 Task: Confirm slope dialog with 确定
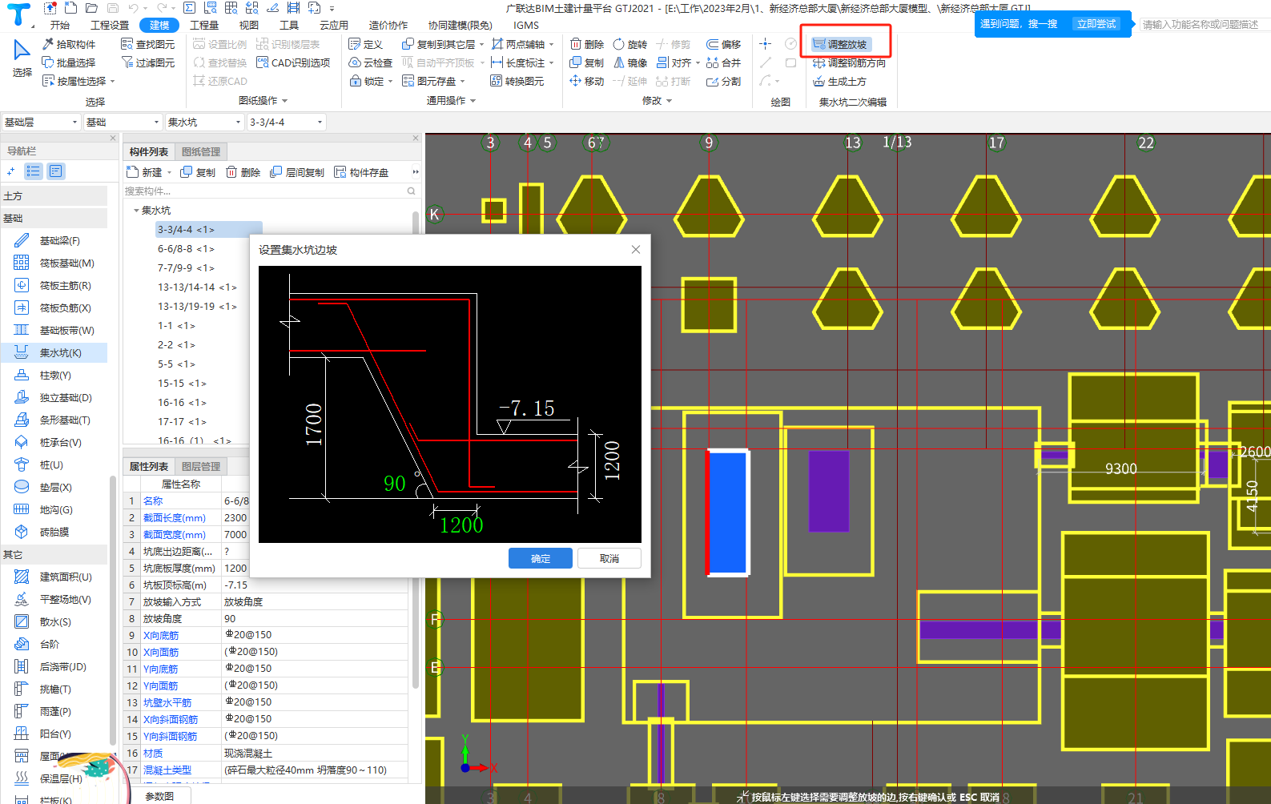pos(541,558)
